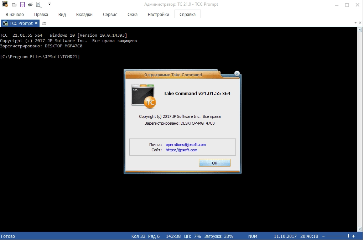Click the «Copyright (c) 2017» line in console
This screenshot has height=240, width=363.
69,41
